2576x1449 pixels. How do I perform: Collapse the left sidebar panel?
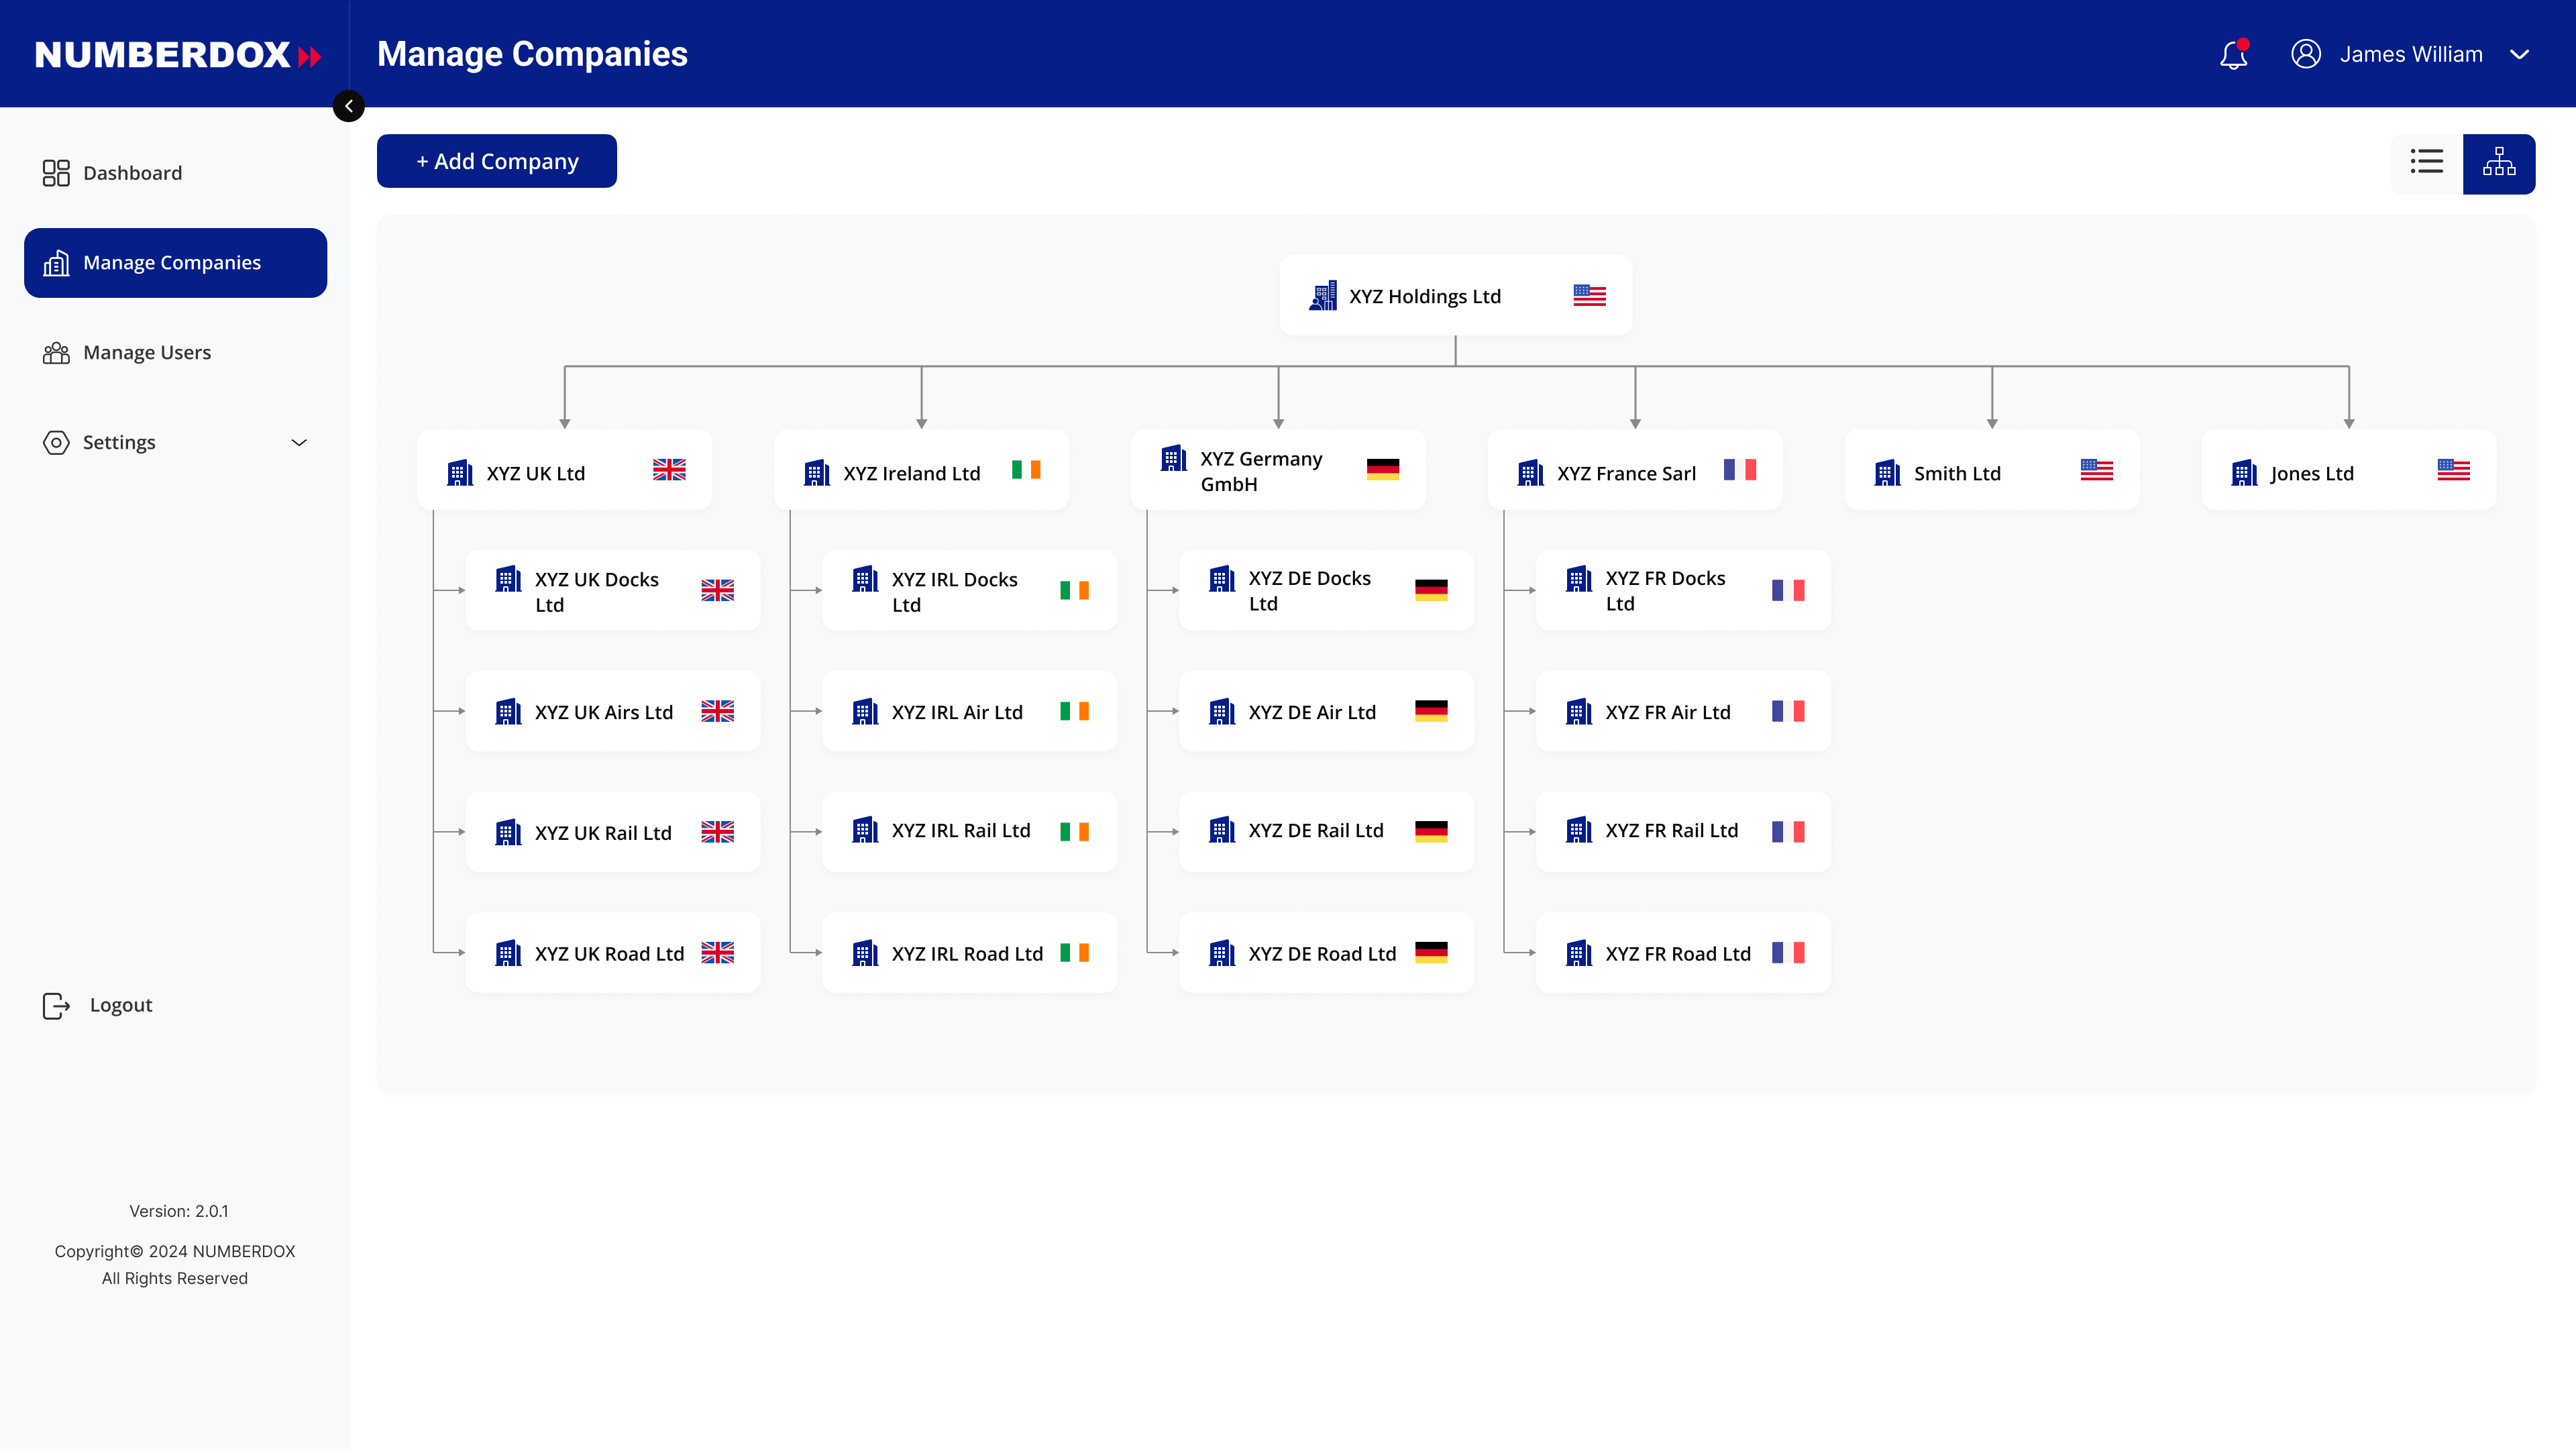pyautogui.click(x=348, y=106)
